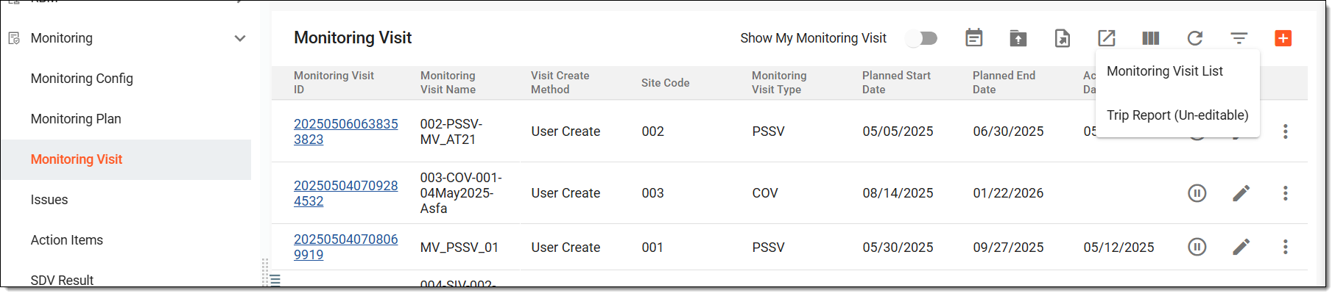Open Monitoring Config in sidebar
1335x296 pixels.
tap(82, 79)
